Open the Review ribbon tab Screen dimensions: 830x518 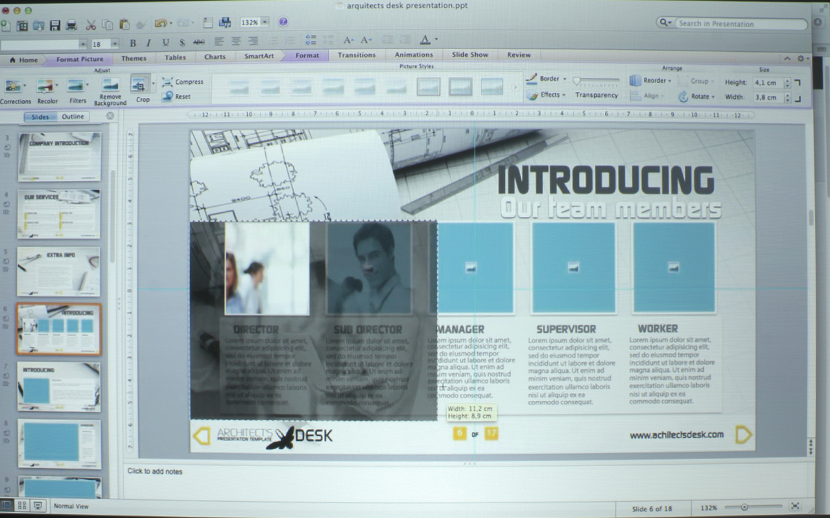[x=518, y=55]
